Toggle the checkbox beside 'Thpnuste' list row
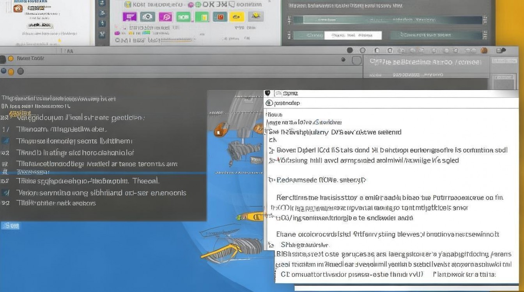The width and height of the screenshot is (524, 292). 5,141
